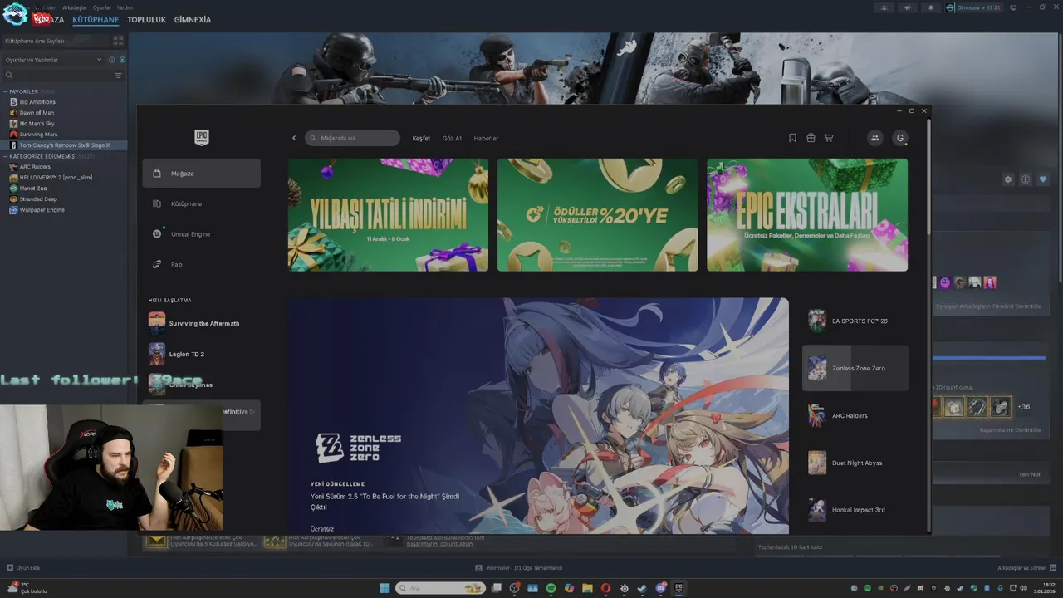Select Stranded Deep in Steam library
Screen dimensions: 1063x598
(x=38, y=199)
